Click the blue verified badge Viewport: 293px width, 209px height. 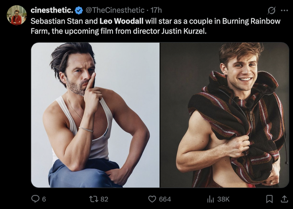pyautogui.click(x=79, y=10)
